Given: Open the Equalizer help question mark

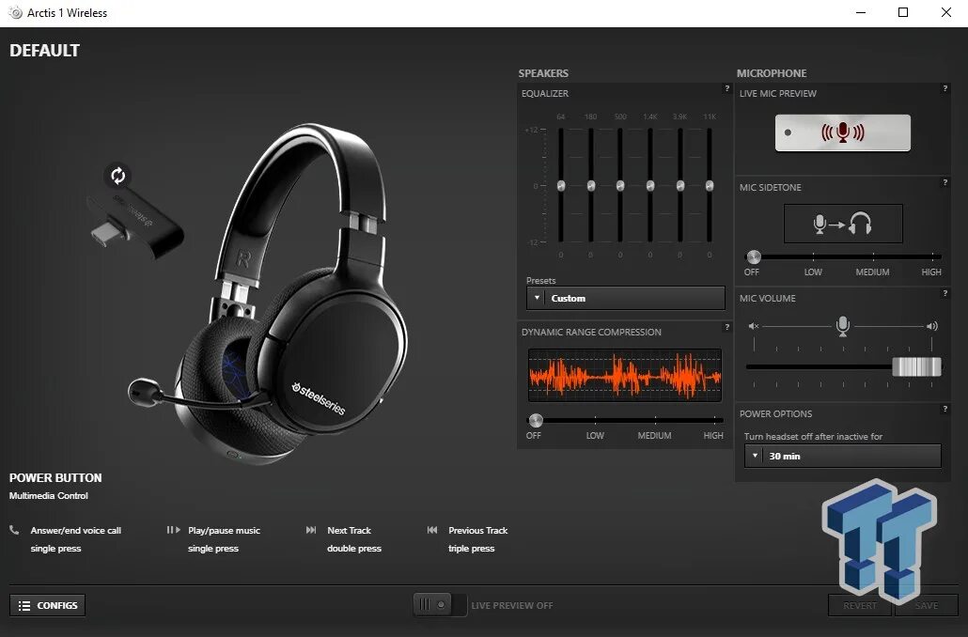Looking at the screenshot, I should tap(726, 89).
